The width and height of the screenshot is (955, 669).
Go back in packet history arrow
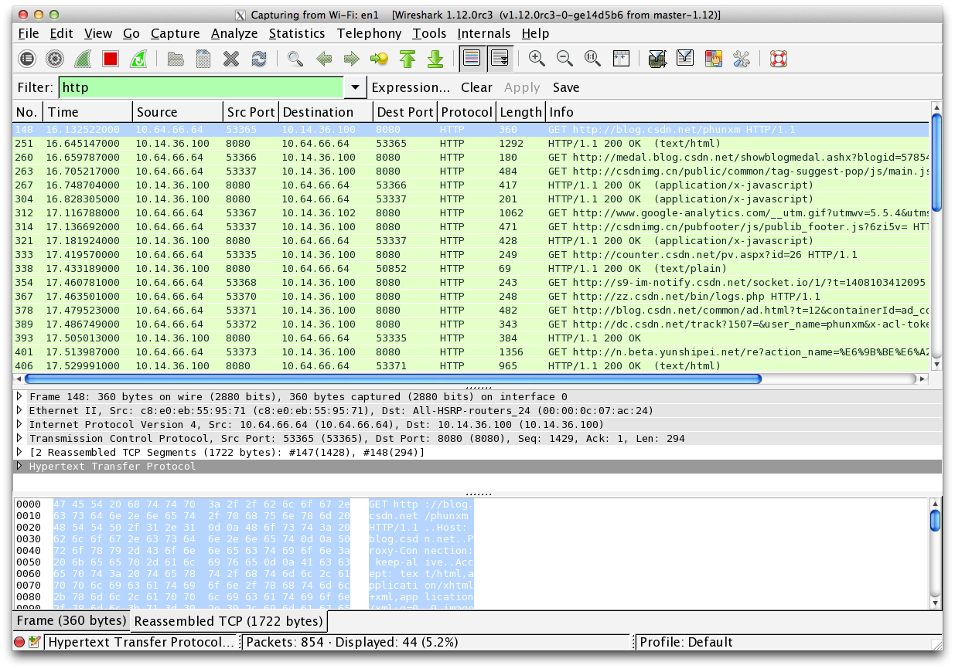(324, 58)
